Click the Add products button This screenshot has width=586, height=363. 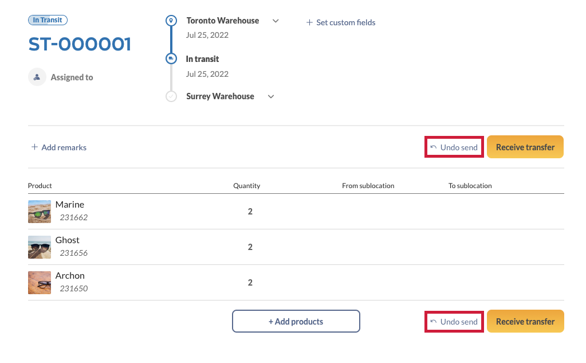pos(296,321)
